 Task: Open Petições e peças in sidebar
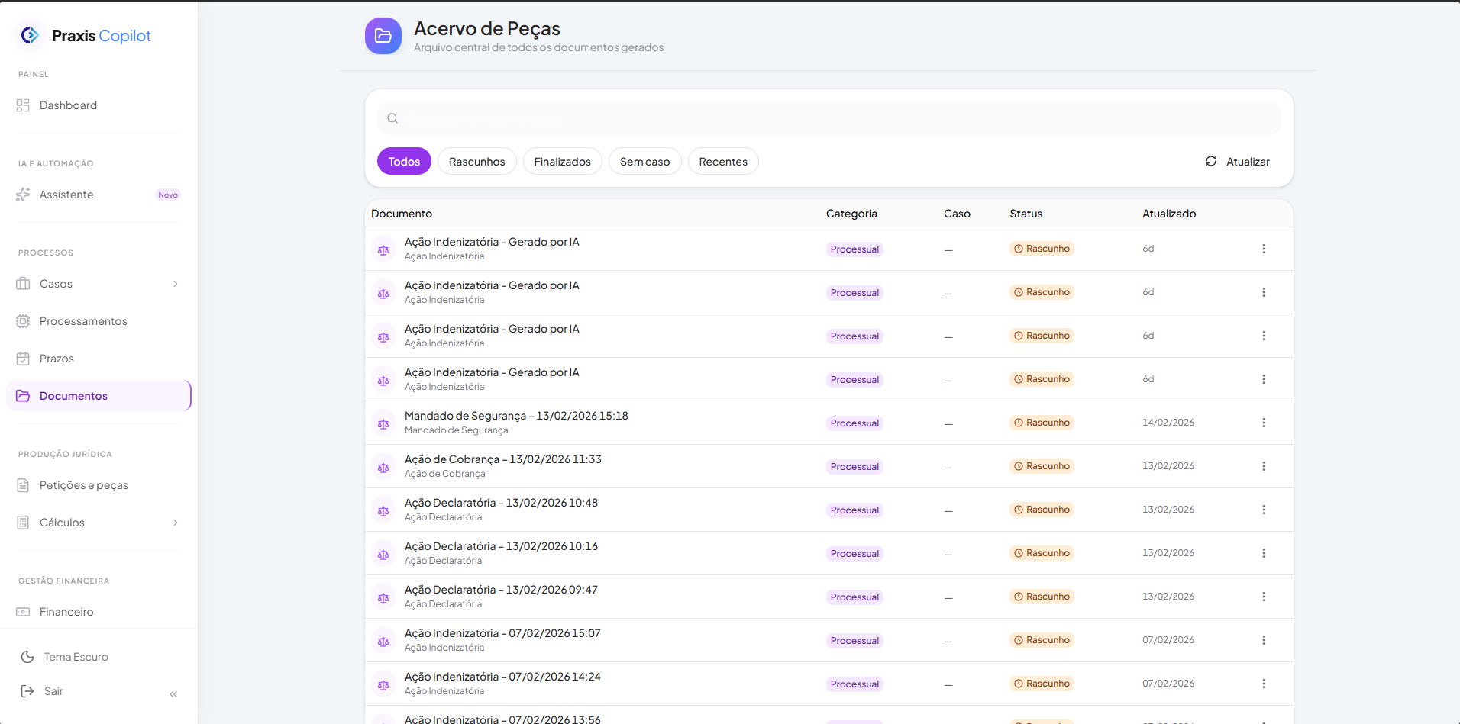click(x=83, y=485)
